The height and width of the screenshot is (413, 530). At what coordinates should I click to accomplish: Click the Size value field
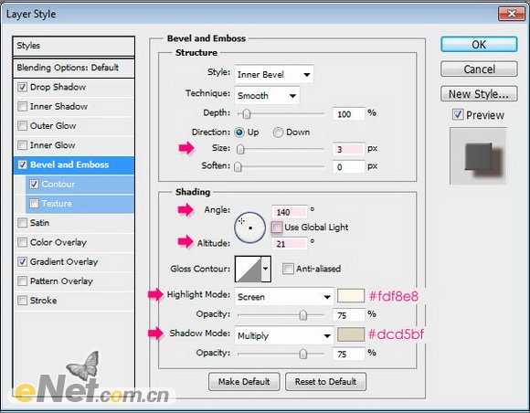[349, 149]
